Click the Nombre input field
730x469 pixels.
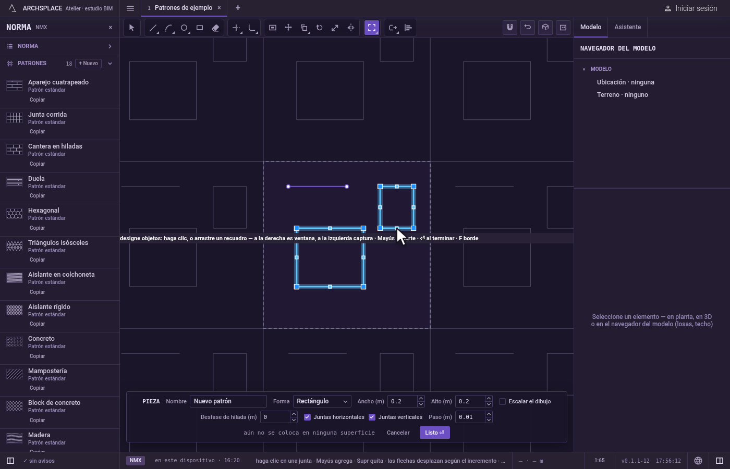(x=228, y=401)
